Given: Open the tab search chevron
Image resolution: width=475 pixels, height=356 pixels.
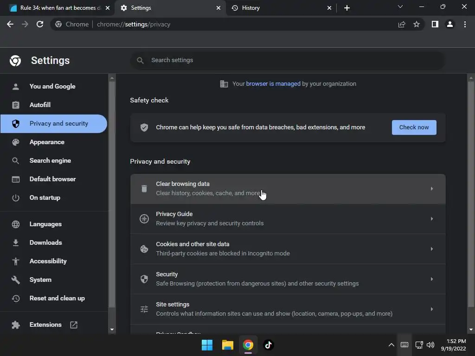Looking at the screenshot, I should click(x=400, y=6).
